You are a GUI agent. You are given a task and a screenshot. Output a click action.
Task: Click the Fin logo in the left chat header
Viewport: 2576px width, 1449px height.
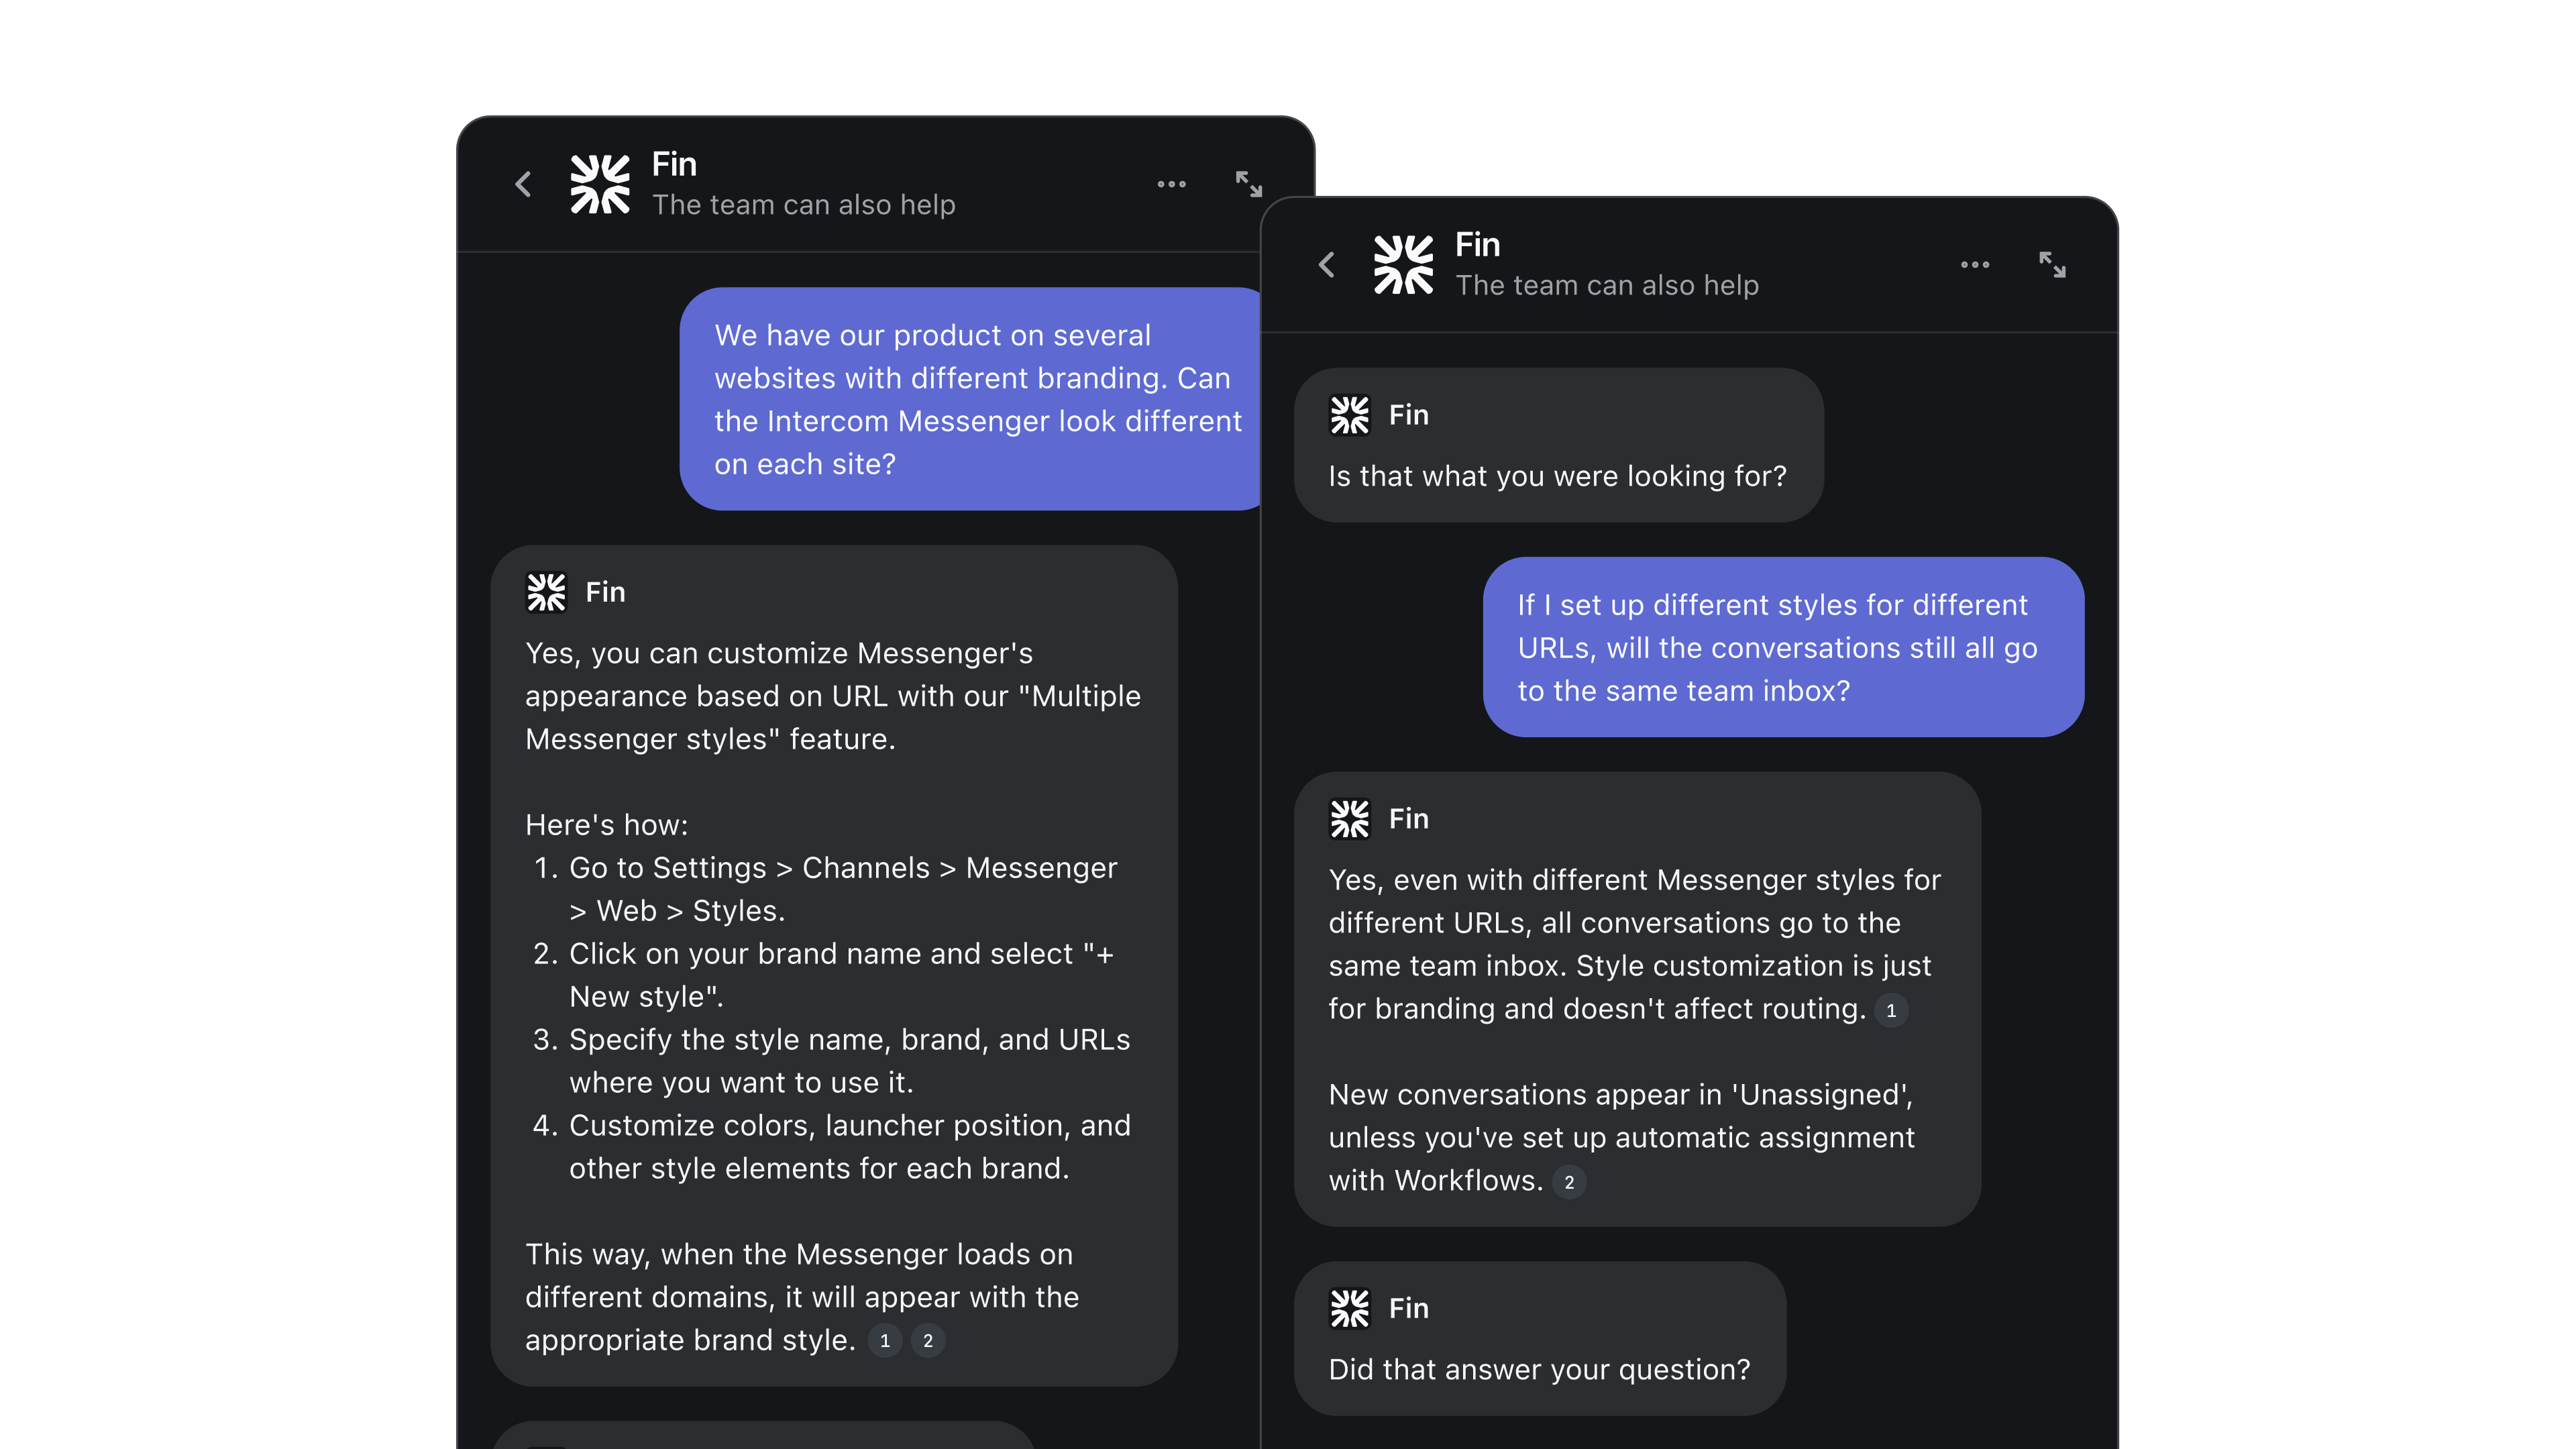(600, 184)
